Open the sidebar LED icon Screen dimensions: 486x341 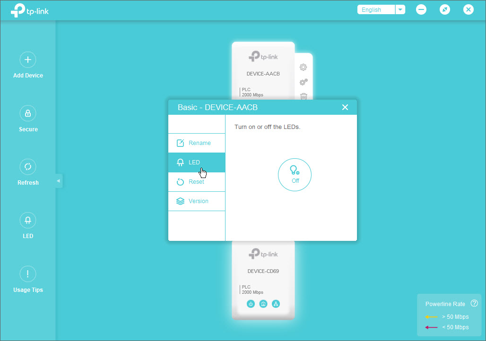point(28,220)
